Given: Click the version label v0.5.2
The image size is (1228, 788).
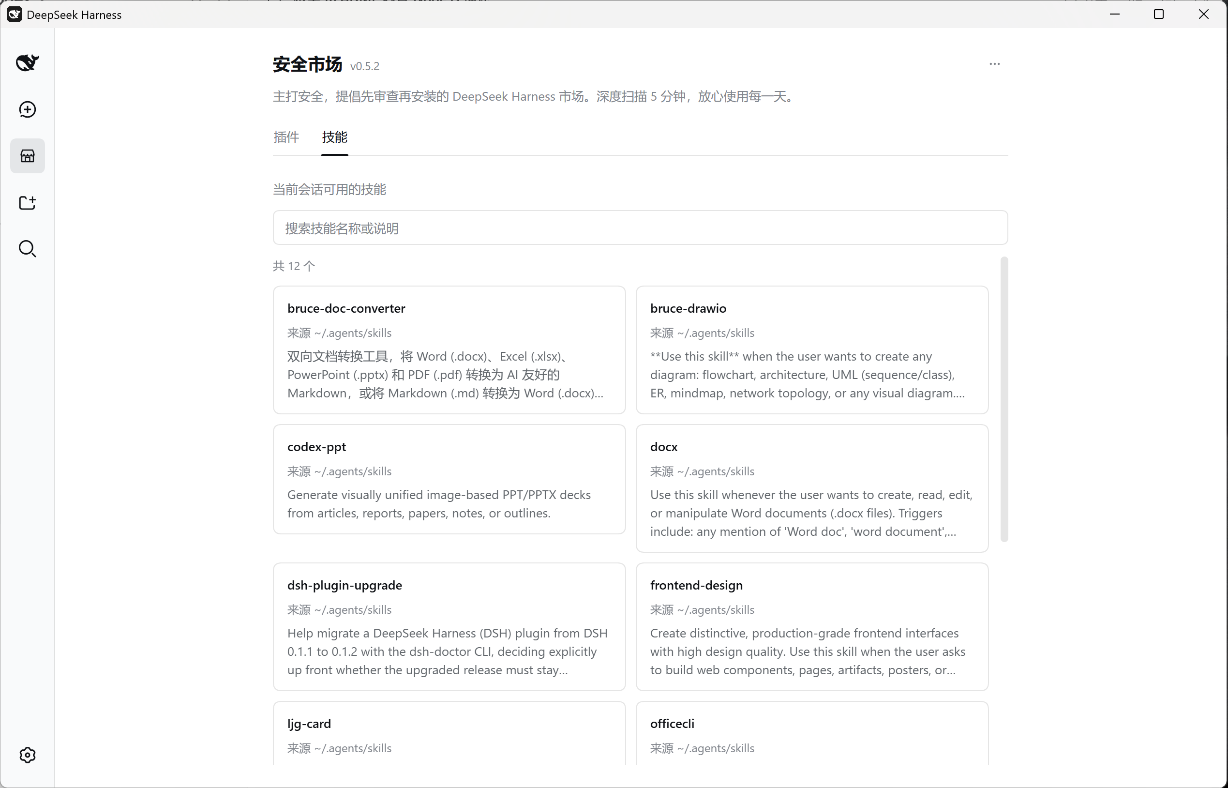Looking at the screenshot, I should [x=365, y=66].
